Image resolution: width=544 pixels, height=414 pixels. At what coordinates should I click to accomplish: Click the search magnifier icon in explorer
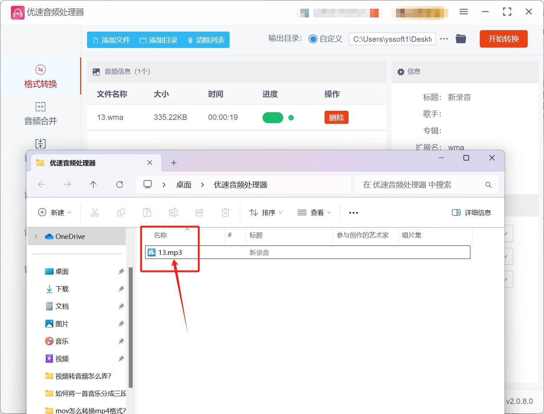coord(488,185)
